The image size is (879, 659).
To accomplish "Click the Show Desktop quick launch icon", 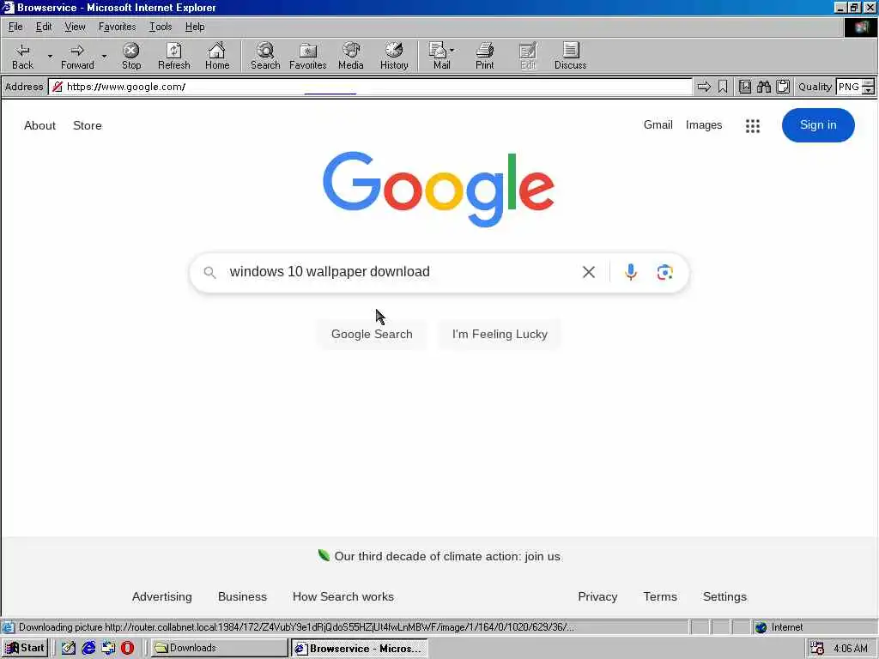I will (69, 648).
